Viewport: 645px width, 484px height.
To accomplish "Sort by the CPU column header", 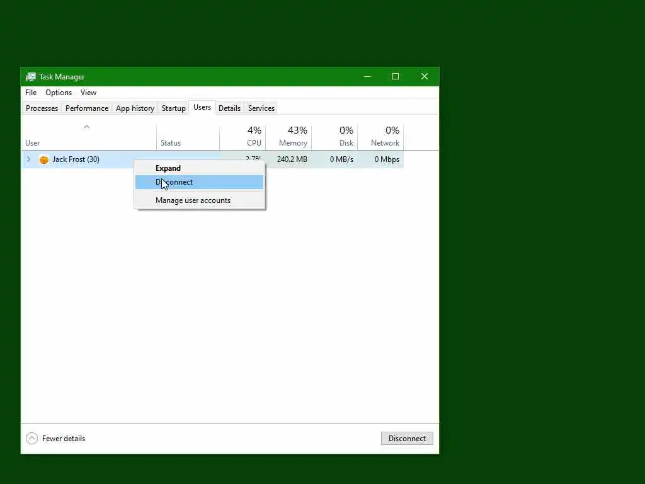I will [x=243, y=136].
